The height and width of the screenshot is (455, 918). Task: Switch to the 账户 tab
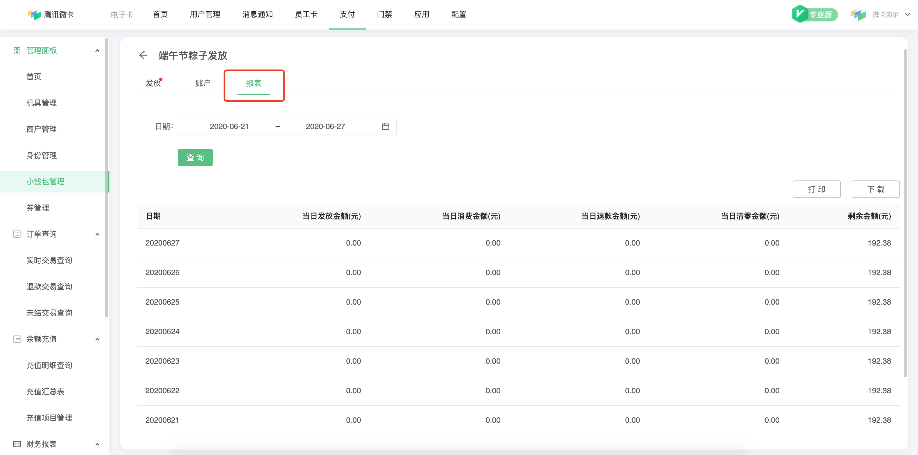coord(203,83)
